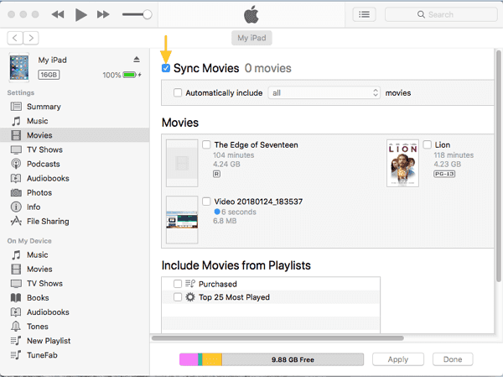Image resolution: width=503 pixels, height=377 pixels.
Task: Click the Tones bell icon
Action: pyautogui.click(x=16, y=327)
